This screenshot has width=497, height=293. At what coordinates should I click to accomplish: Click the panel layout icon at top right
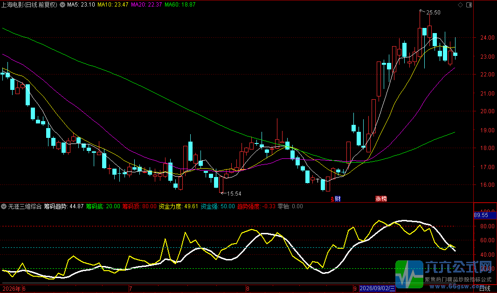coord(469,5)
